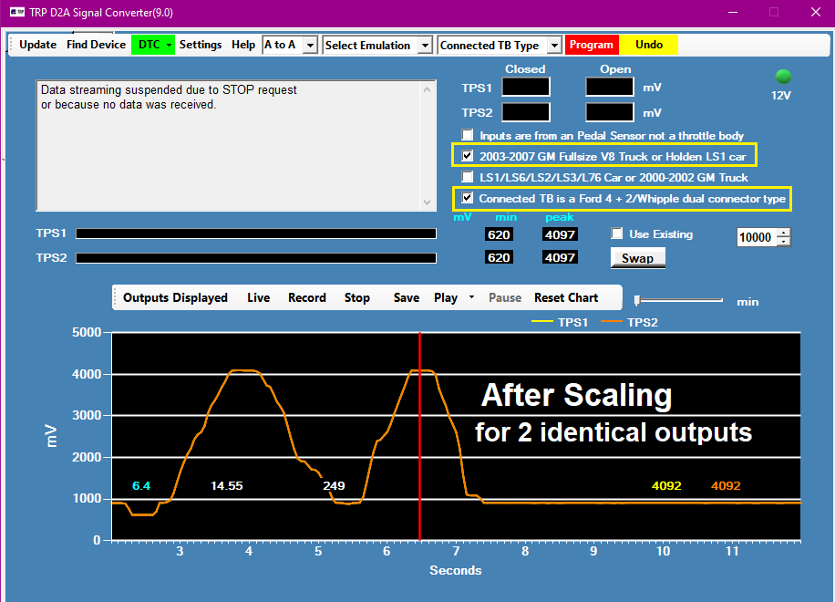The width and height of the screenshot is (835, 602).
Task: Click the data streaming suspended message text
Action: (x=169, y=97)
